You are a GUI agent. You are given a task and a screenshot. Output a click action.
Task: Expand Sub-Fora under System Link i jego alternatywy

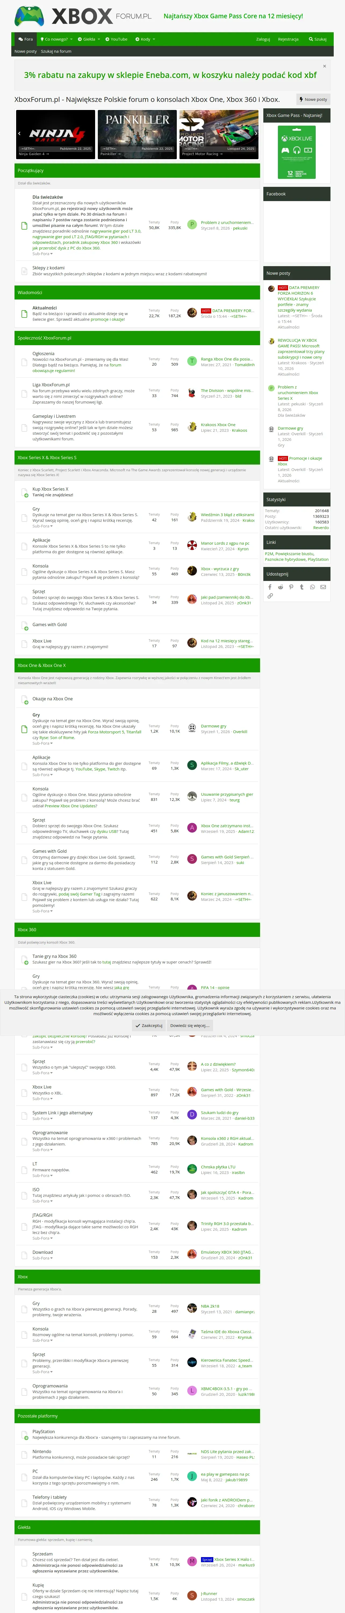(x=42, y=1118)
